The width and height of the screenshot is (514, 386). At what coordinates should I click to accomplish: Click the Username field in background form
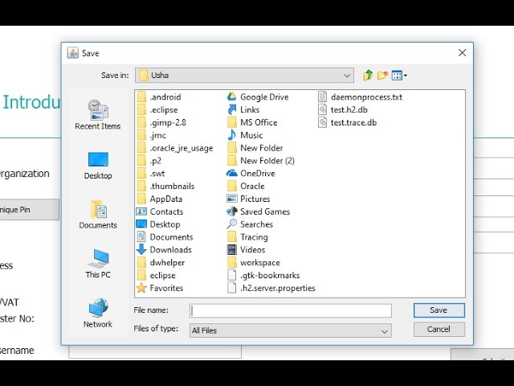pos(155,352)
